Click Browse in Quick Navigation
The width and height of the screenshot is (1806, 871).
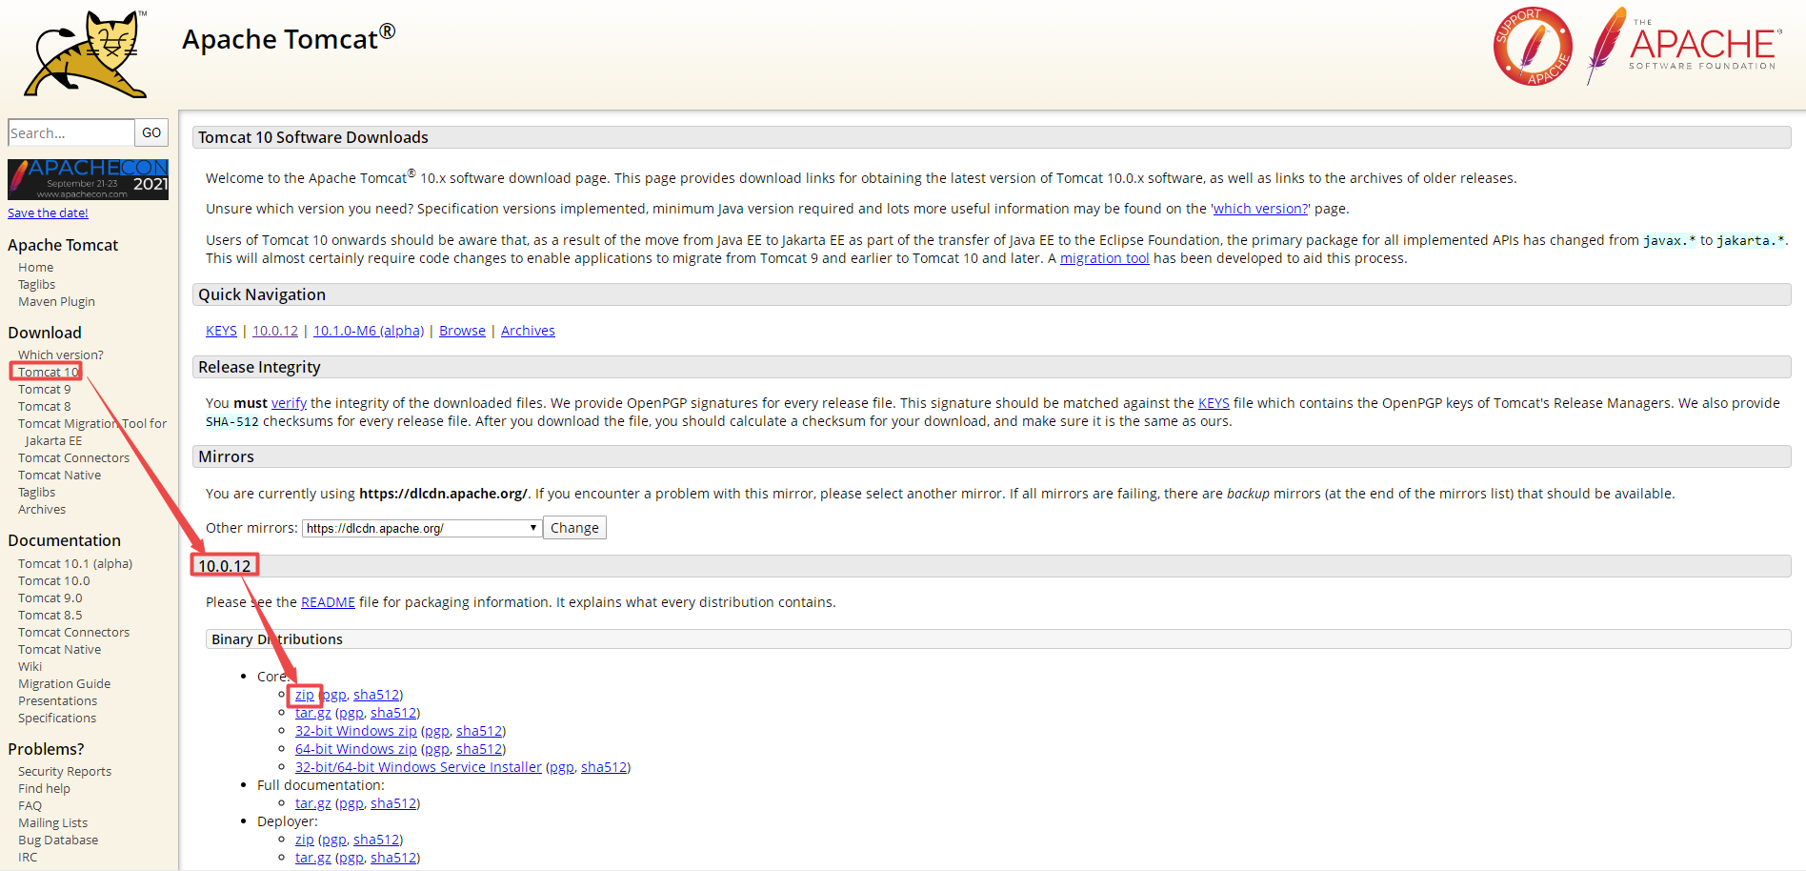(462, 331)
